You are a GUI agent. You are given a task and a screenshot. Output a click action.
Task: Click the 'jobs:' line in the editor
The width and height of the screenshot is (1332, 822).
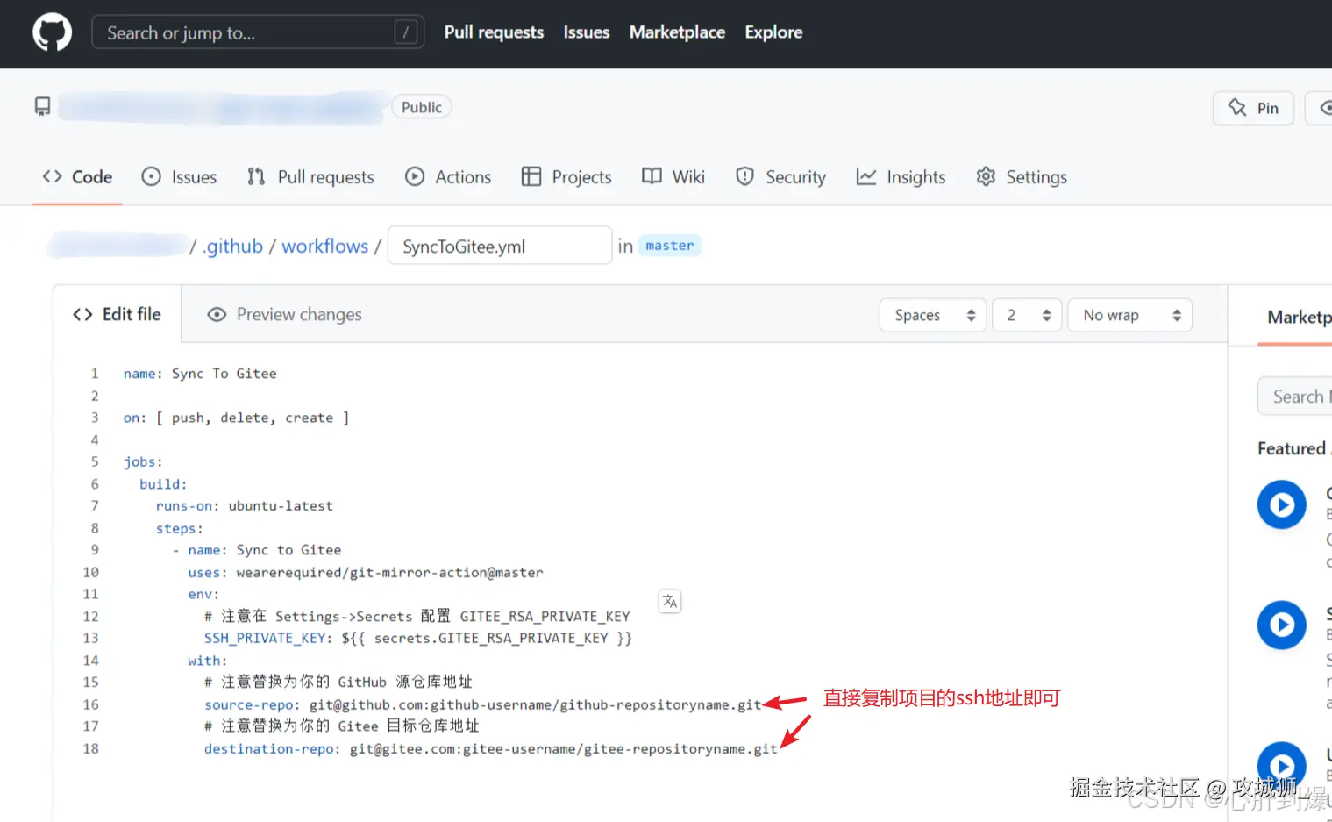[143, 461]
